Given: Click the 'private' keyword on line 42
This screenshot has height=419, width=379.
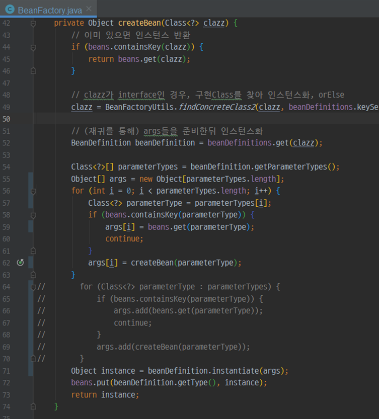Looking at the screenshot, I should [x=69, y=23].
